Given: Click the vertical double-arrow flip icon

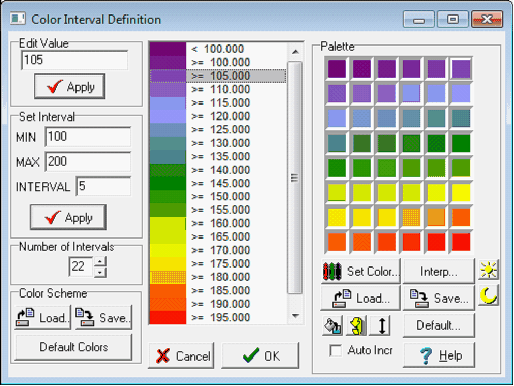Looking at the screenshot, I should click(x=380, y=325).
